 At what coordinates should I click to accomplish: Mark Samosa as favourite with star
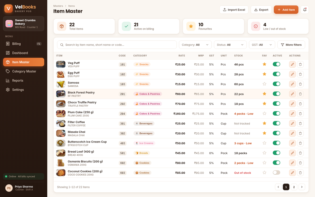tap(264, 84)
